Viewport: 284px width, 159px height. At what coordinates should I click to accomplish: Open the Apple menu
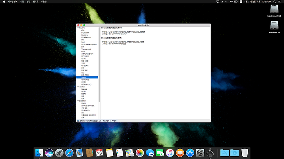4,2
